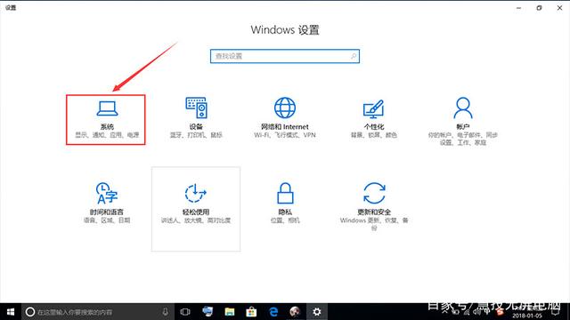Click the 帐户 label text
This screenshot has width=570, height=320.
pyautogui.click(x=463, y=126)
